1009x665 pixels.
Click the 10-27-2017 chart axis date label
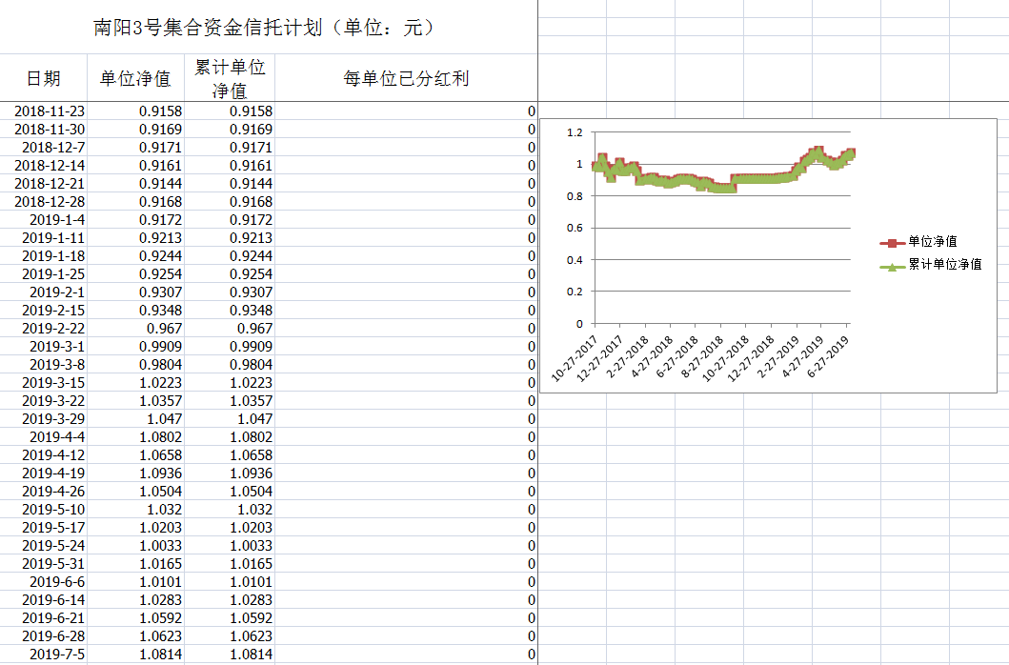click(x=575, y=358)
